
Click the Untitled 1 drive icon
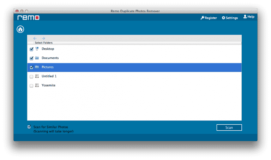pos(37,76)
